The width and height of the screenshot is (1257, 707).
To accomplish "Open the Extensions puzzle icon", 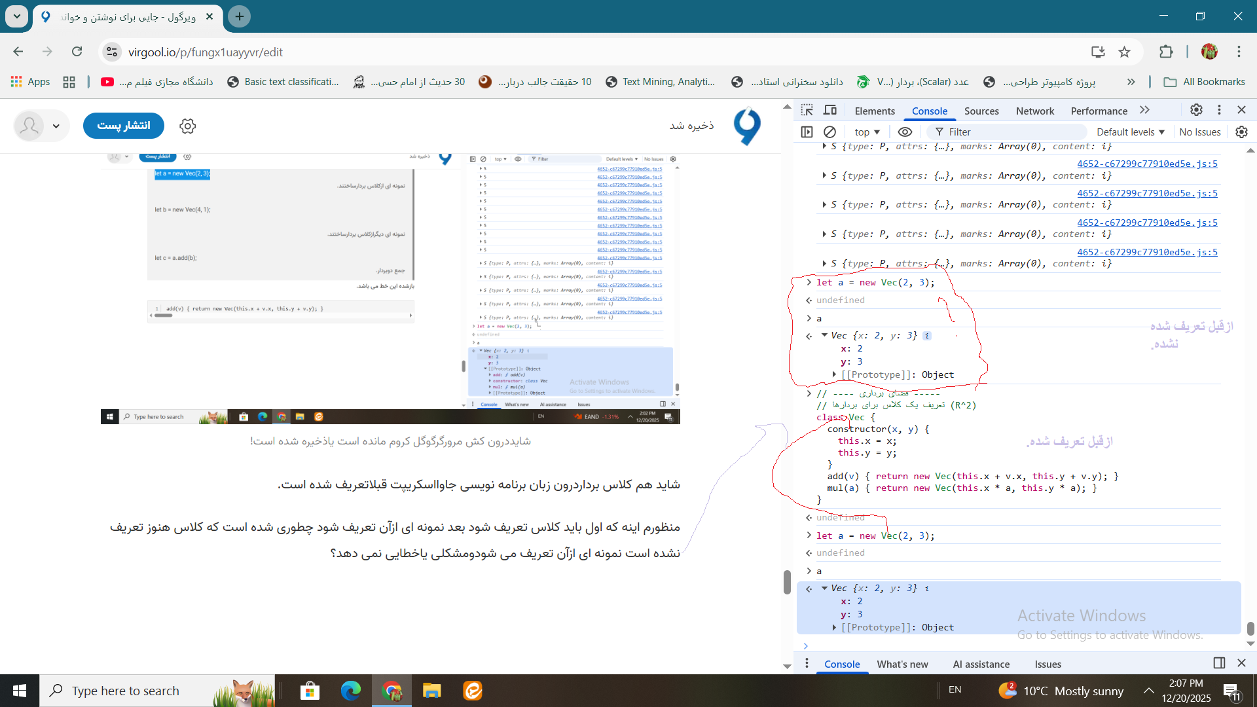I will (x=1166, y=52).
